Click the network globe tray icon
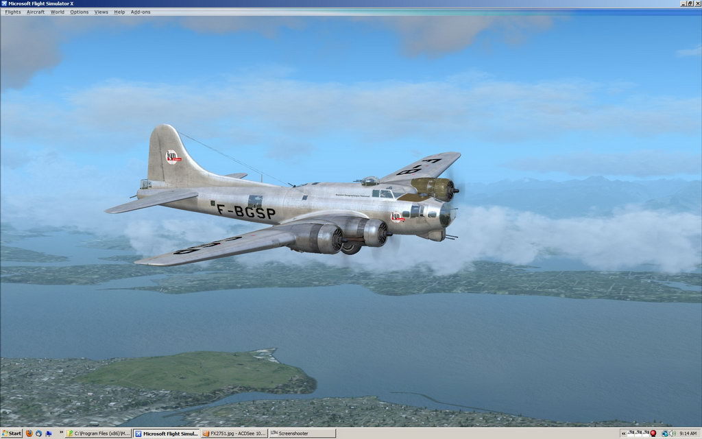The image size is (702, 439). pos(665,434)
